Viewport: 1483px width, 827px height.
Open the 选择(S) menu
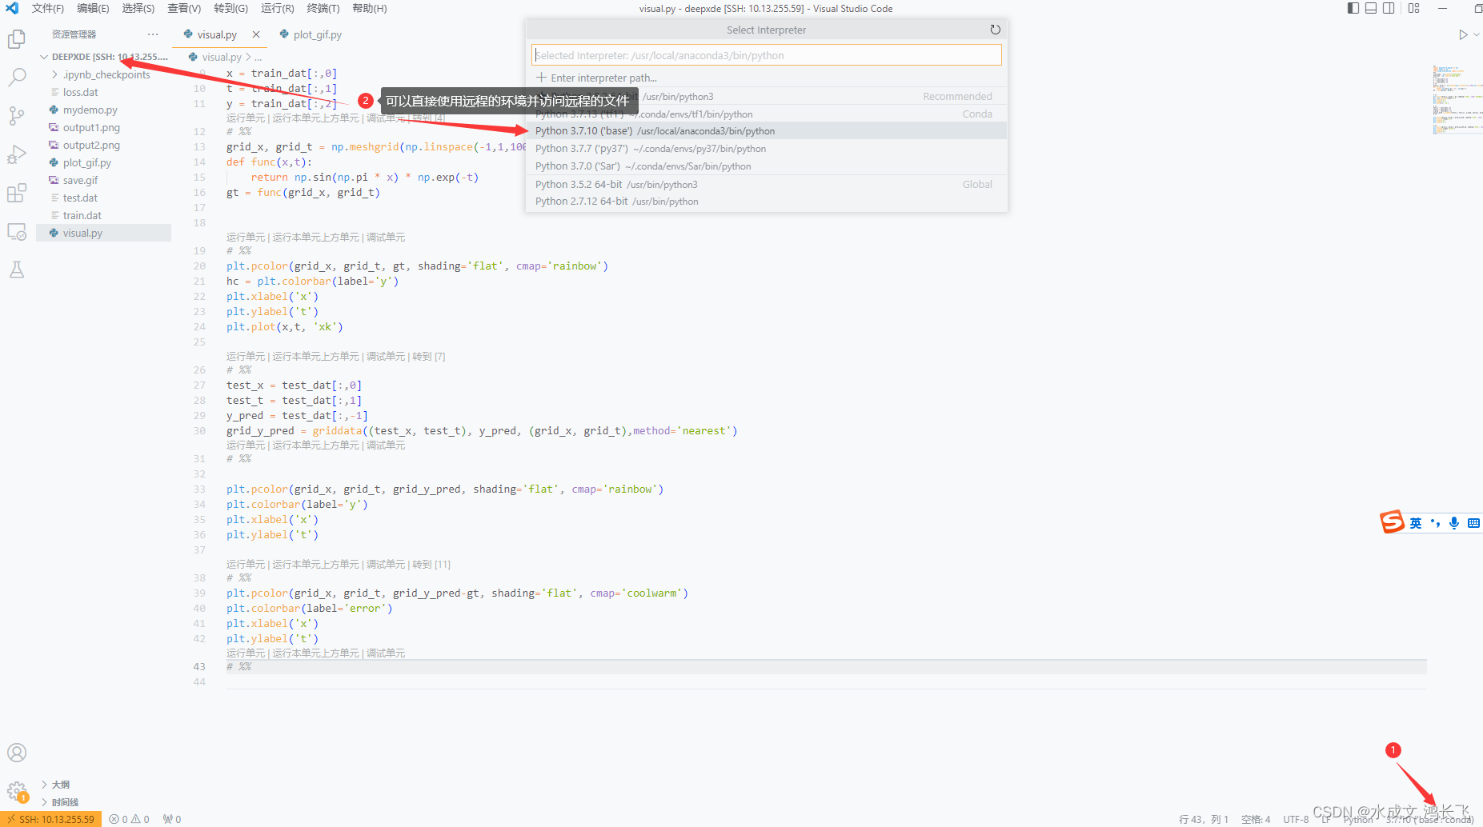click(x=138, y=8)
